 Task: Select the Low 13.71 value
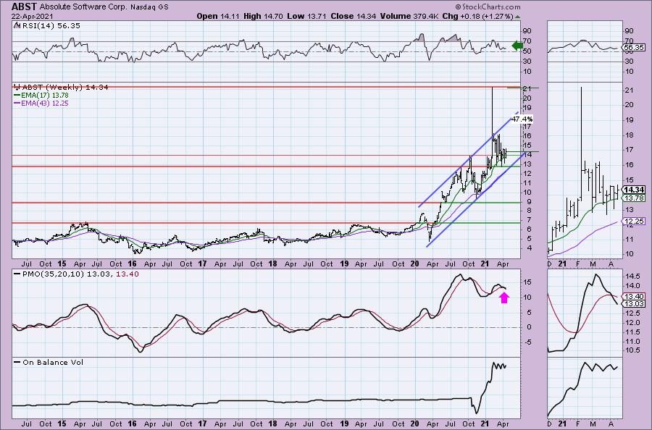tap(306, 16)
